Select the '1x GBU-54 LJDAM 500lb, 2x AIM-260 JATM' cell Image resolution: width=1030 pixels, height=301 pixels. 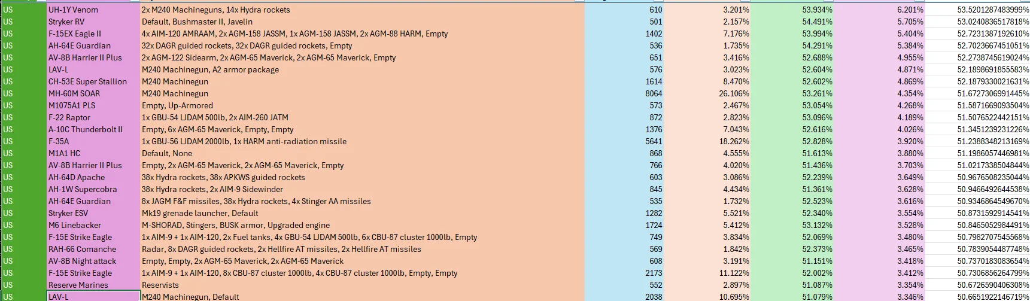362,117
